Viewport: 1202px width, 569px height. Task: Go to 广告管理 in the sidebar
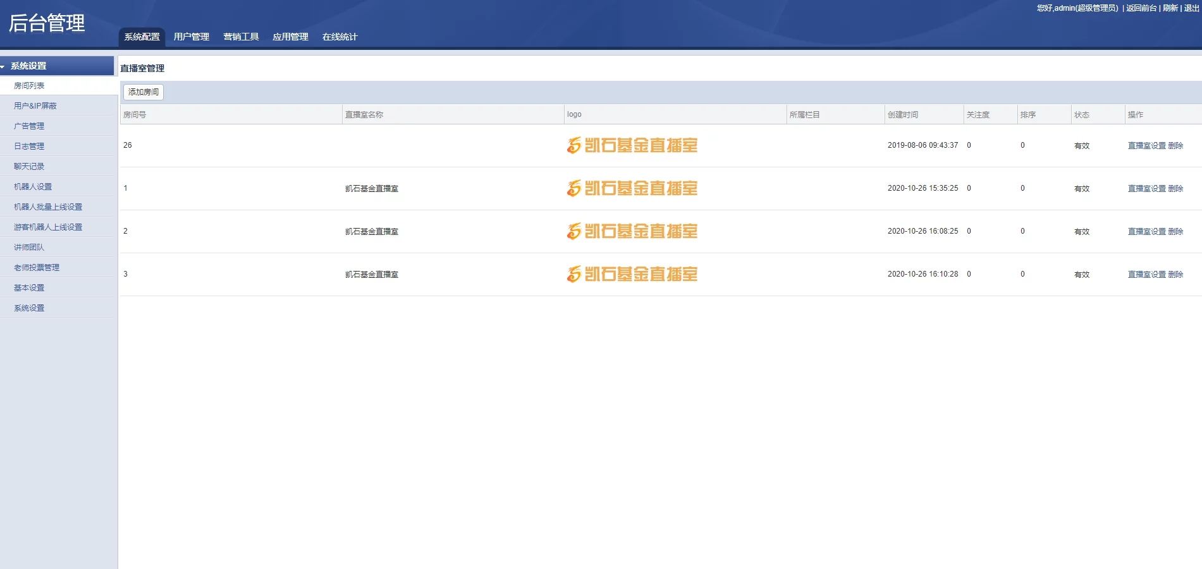click(29, 126)
